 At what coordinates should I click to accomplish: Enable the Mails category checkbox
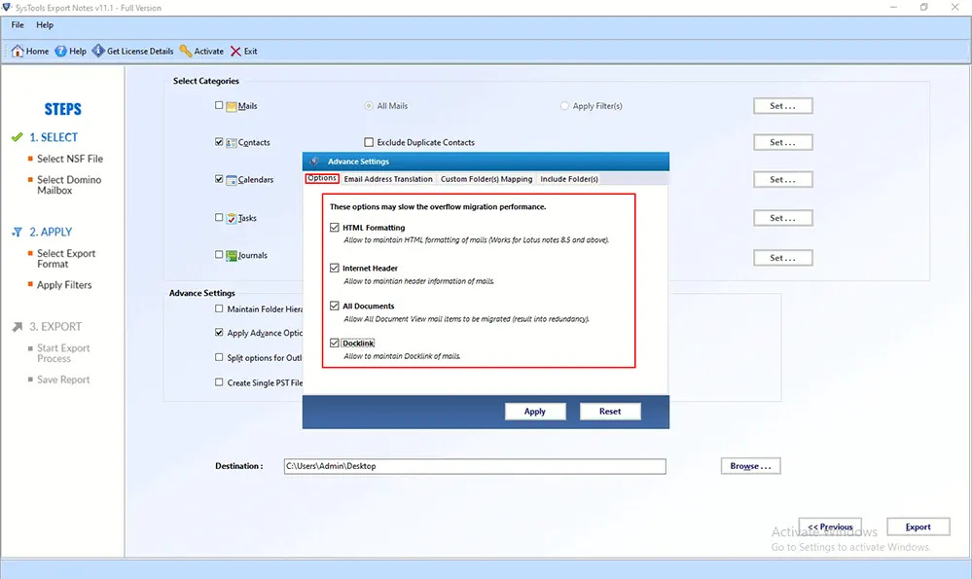219,105
